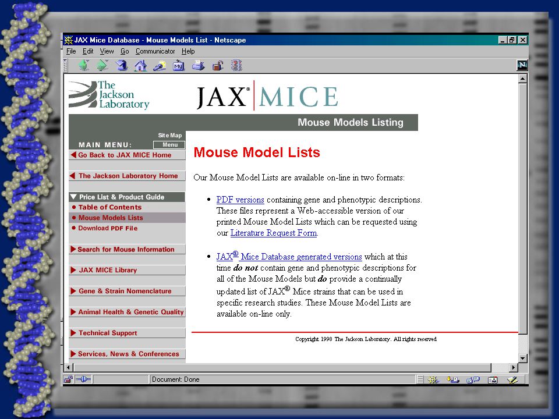The image size is (559, 419).
Task: Open the File menu
Action: tap(71, 51)
